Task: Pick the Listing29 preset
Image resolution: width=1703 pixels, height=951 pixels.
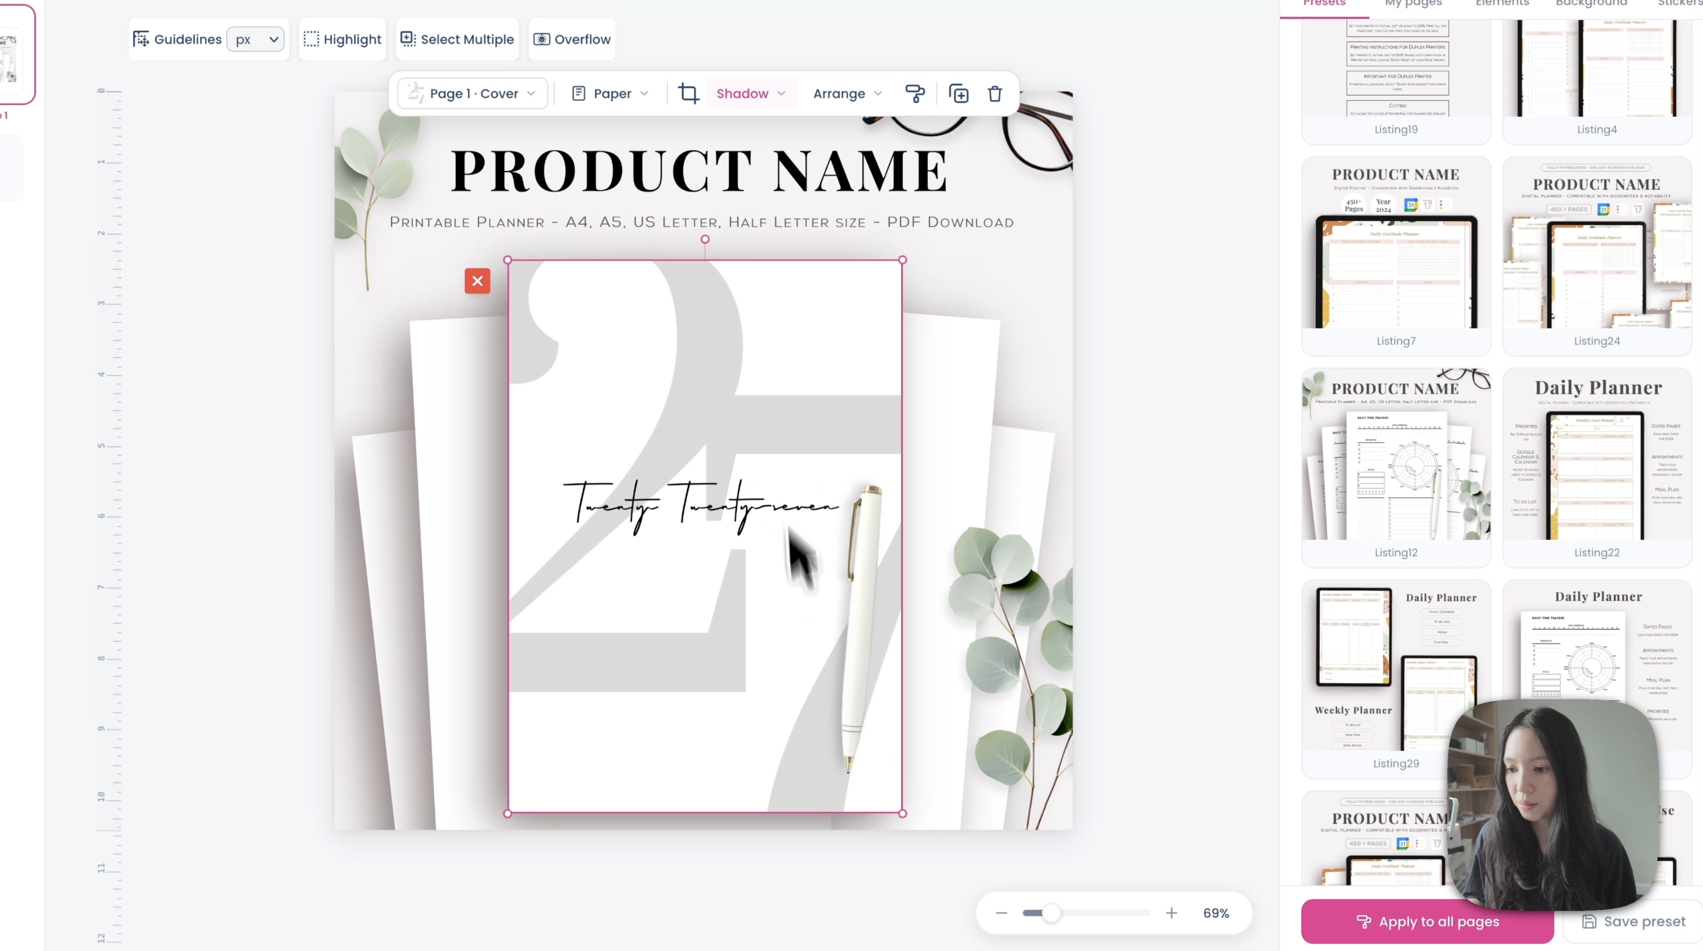Action: point(1396,679)
